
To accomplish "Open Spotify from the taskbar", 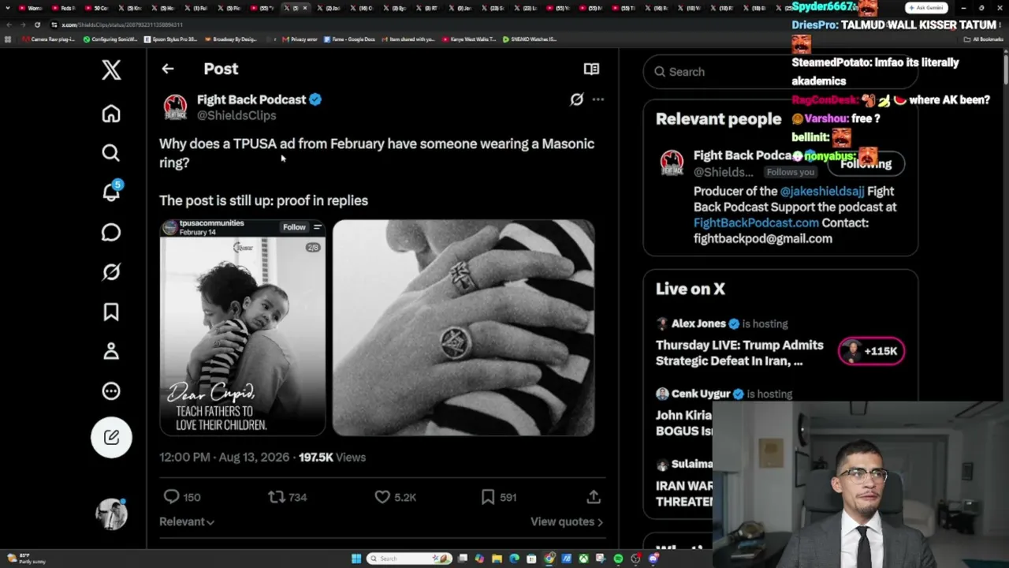I will [x=618, y=559].
